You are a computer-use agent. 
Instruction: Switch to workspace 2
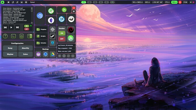point(89,2)
